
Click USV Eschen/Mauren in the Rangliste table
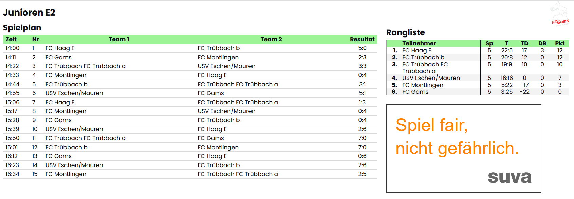pyautogui.click(x=431, y=78)
